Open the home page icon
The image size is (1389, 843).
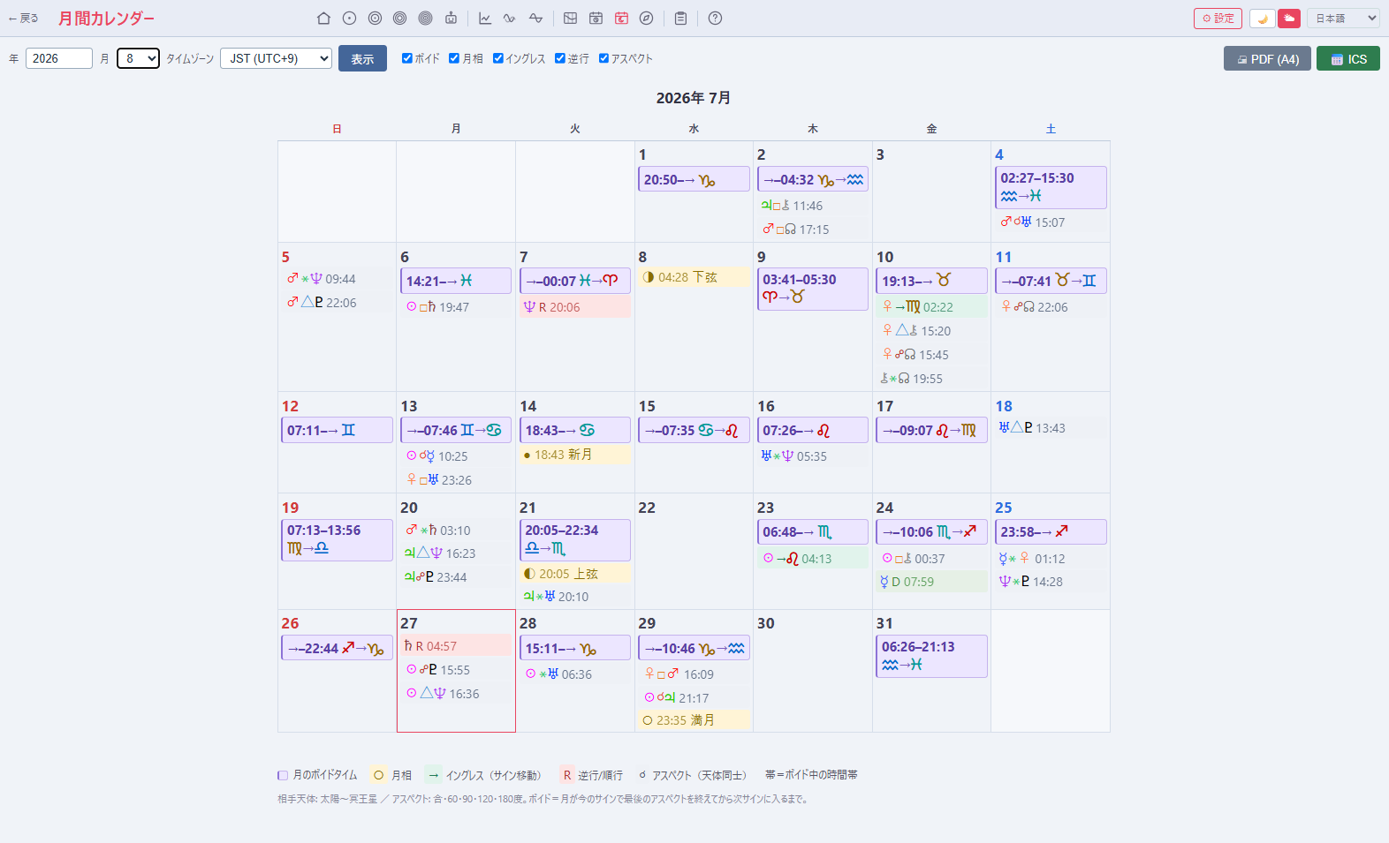(x=323, y=19)
